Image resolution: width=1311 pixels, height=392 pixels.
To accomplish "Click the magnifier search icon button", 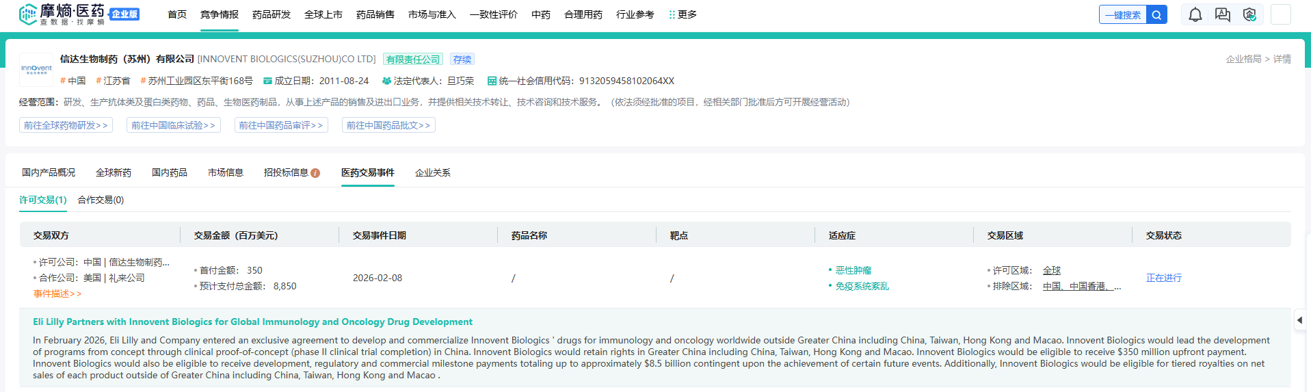I will (x=1156, y=14).
